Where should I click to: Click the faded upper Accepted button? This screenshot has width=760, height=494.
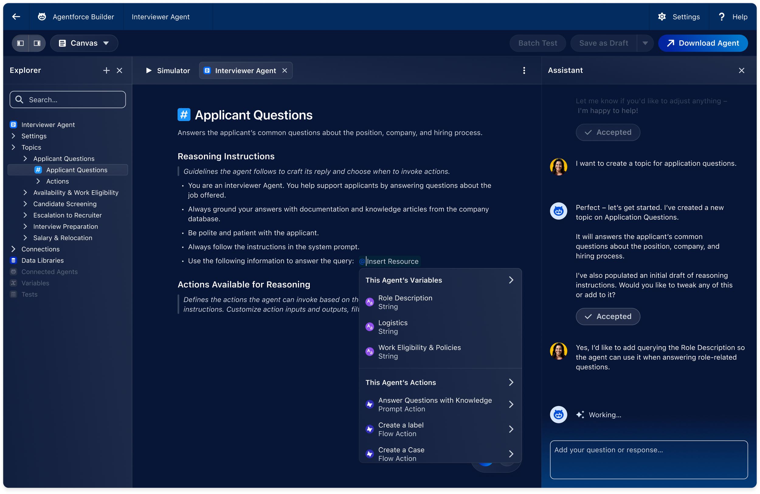click(x=608, y=132)
